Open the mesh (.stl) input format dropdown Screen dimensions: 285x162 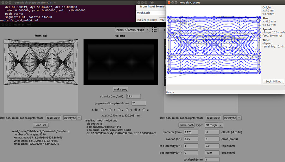[x=151, y=13]
